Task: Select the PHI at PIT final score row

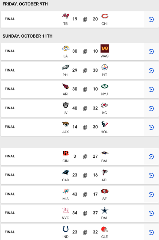Action: click(x=80, y=70)
